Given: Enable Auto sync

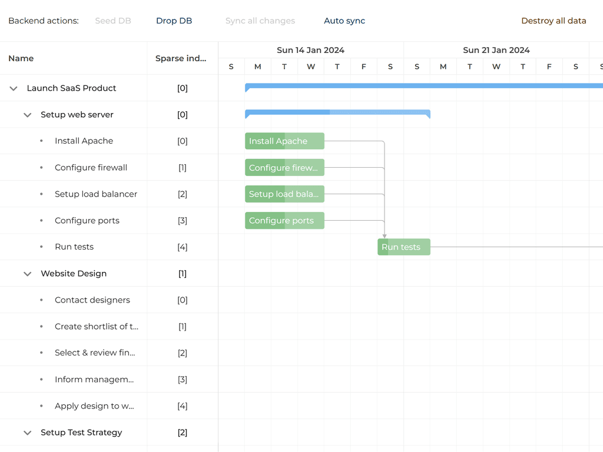Looking at the screenshot, I should point(344,20).
